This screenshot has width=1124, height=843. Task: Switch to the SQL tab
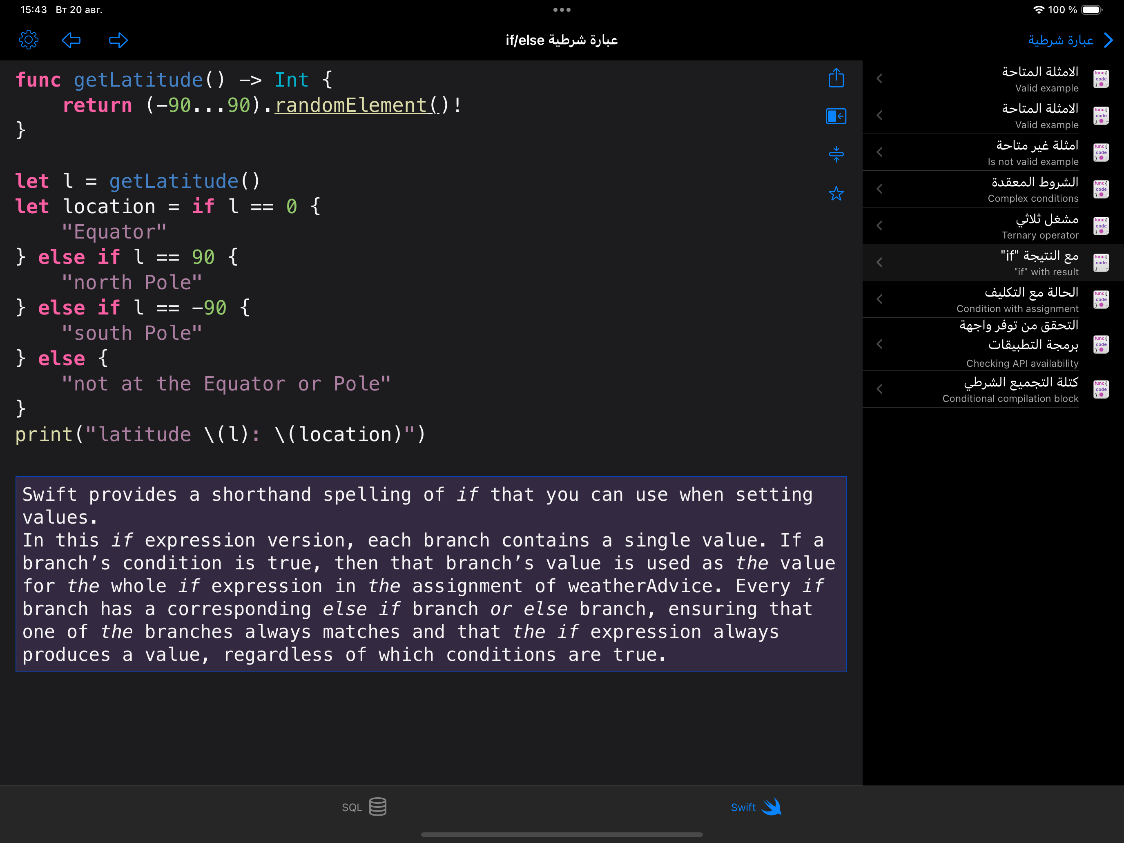364,807
